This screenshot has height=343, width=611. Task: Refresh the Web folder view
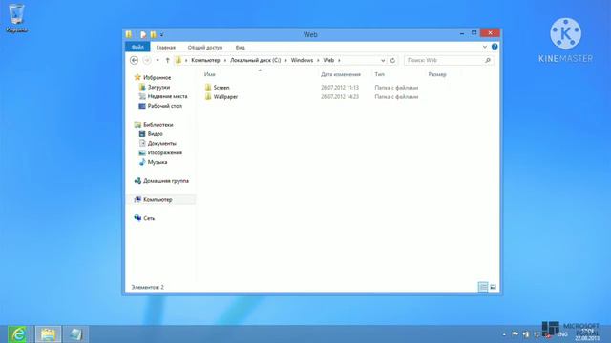392,60
